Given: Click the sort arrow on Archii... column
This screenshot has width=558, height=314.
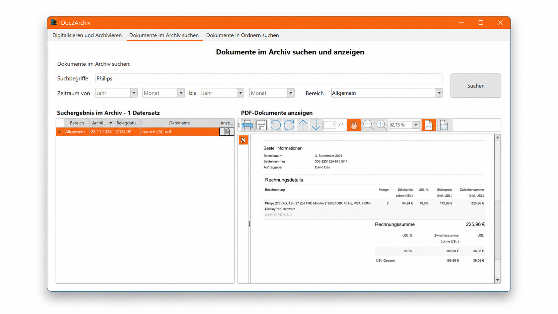Looking at the screenshot, I should pos(111,123).
